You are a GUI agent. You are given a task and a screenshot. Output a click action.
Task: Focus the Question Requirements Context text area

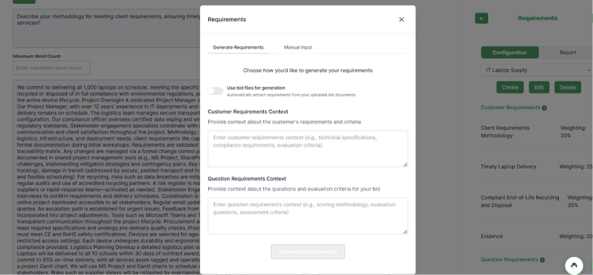click(x=307, y=215)
